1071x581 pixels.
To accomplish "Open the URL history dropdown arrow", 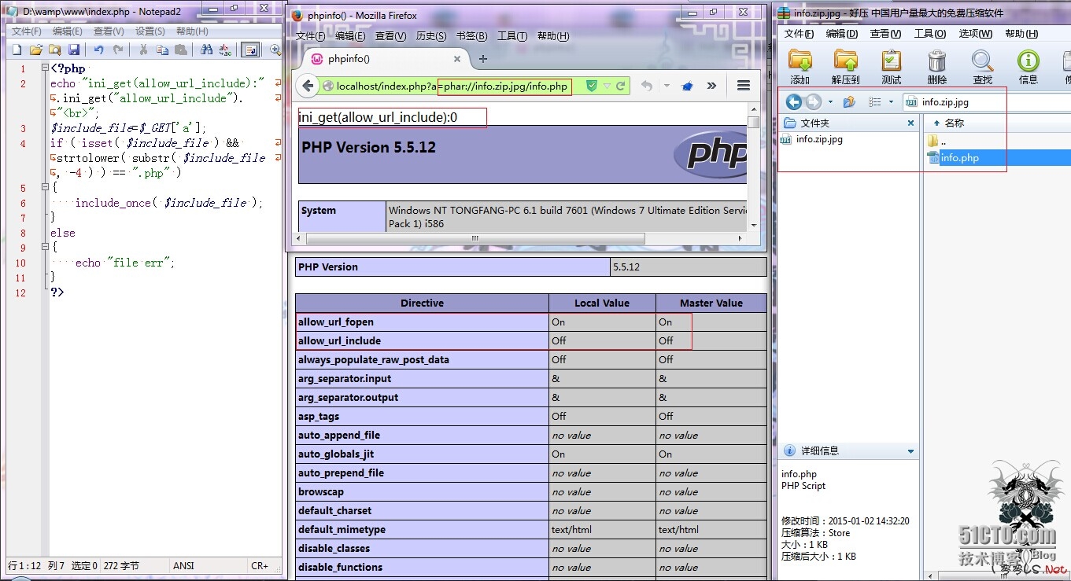I will tap(608, 86).
